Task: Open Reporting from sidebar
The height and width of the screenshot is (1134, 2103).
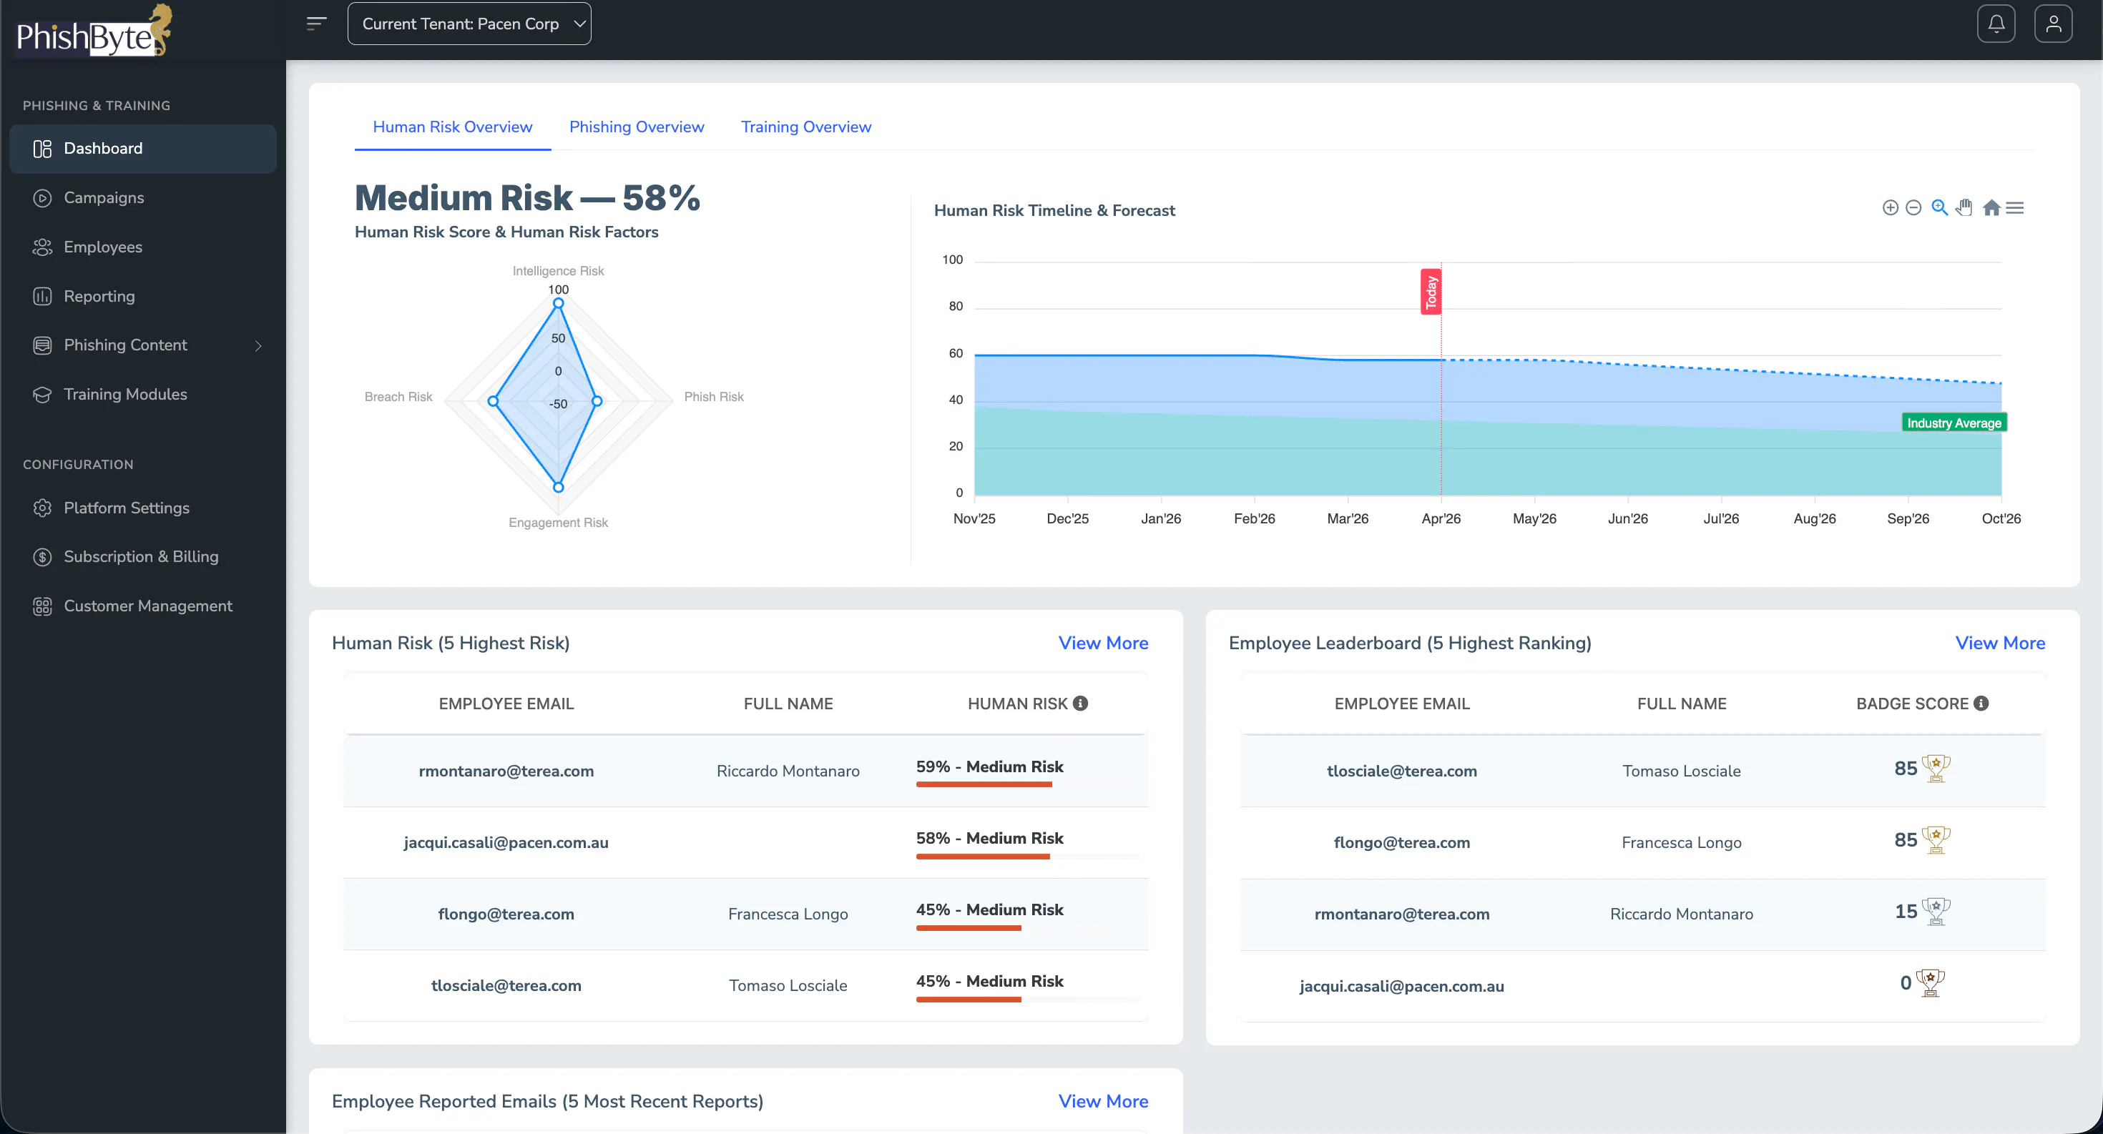Action: pos(143,296)
